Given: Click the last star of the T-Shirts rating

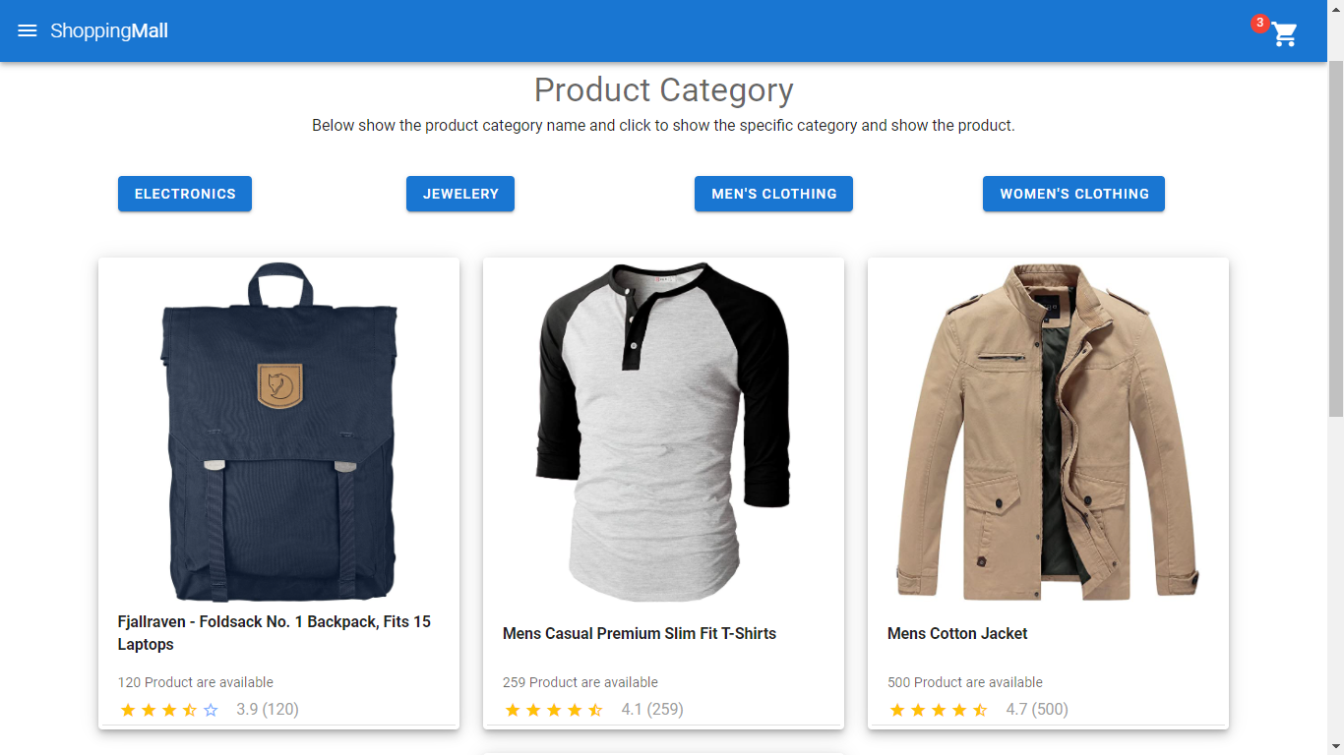Looking at the screenshot, I should coord(594,708).
